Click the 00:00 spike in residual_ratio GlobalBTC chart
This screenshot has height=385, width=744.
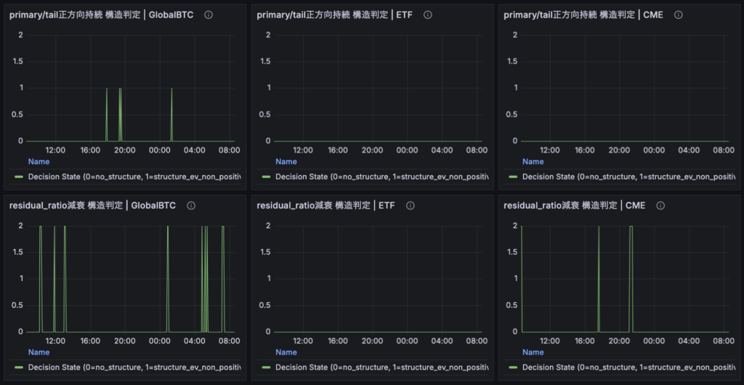[168, 276]
